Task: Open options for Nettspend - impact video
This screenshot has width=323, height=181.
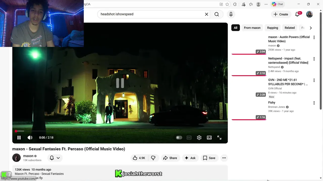Action: [x=314, y=59]
